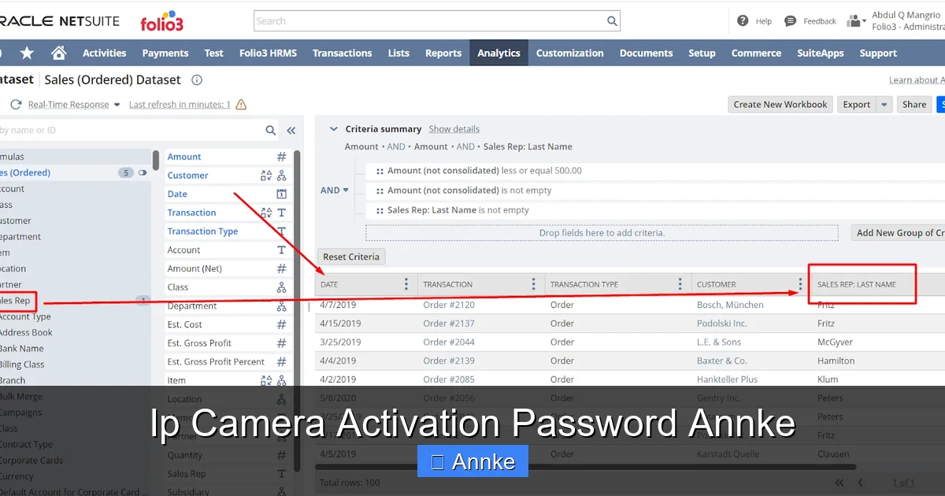
Task: Click the number icon on Amount field
Action: [281, 157]
